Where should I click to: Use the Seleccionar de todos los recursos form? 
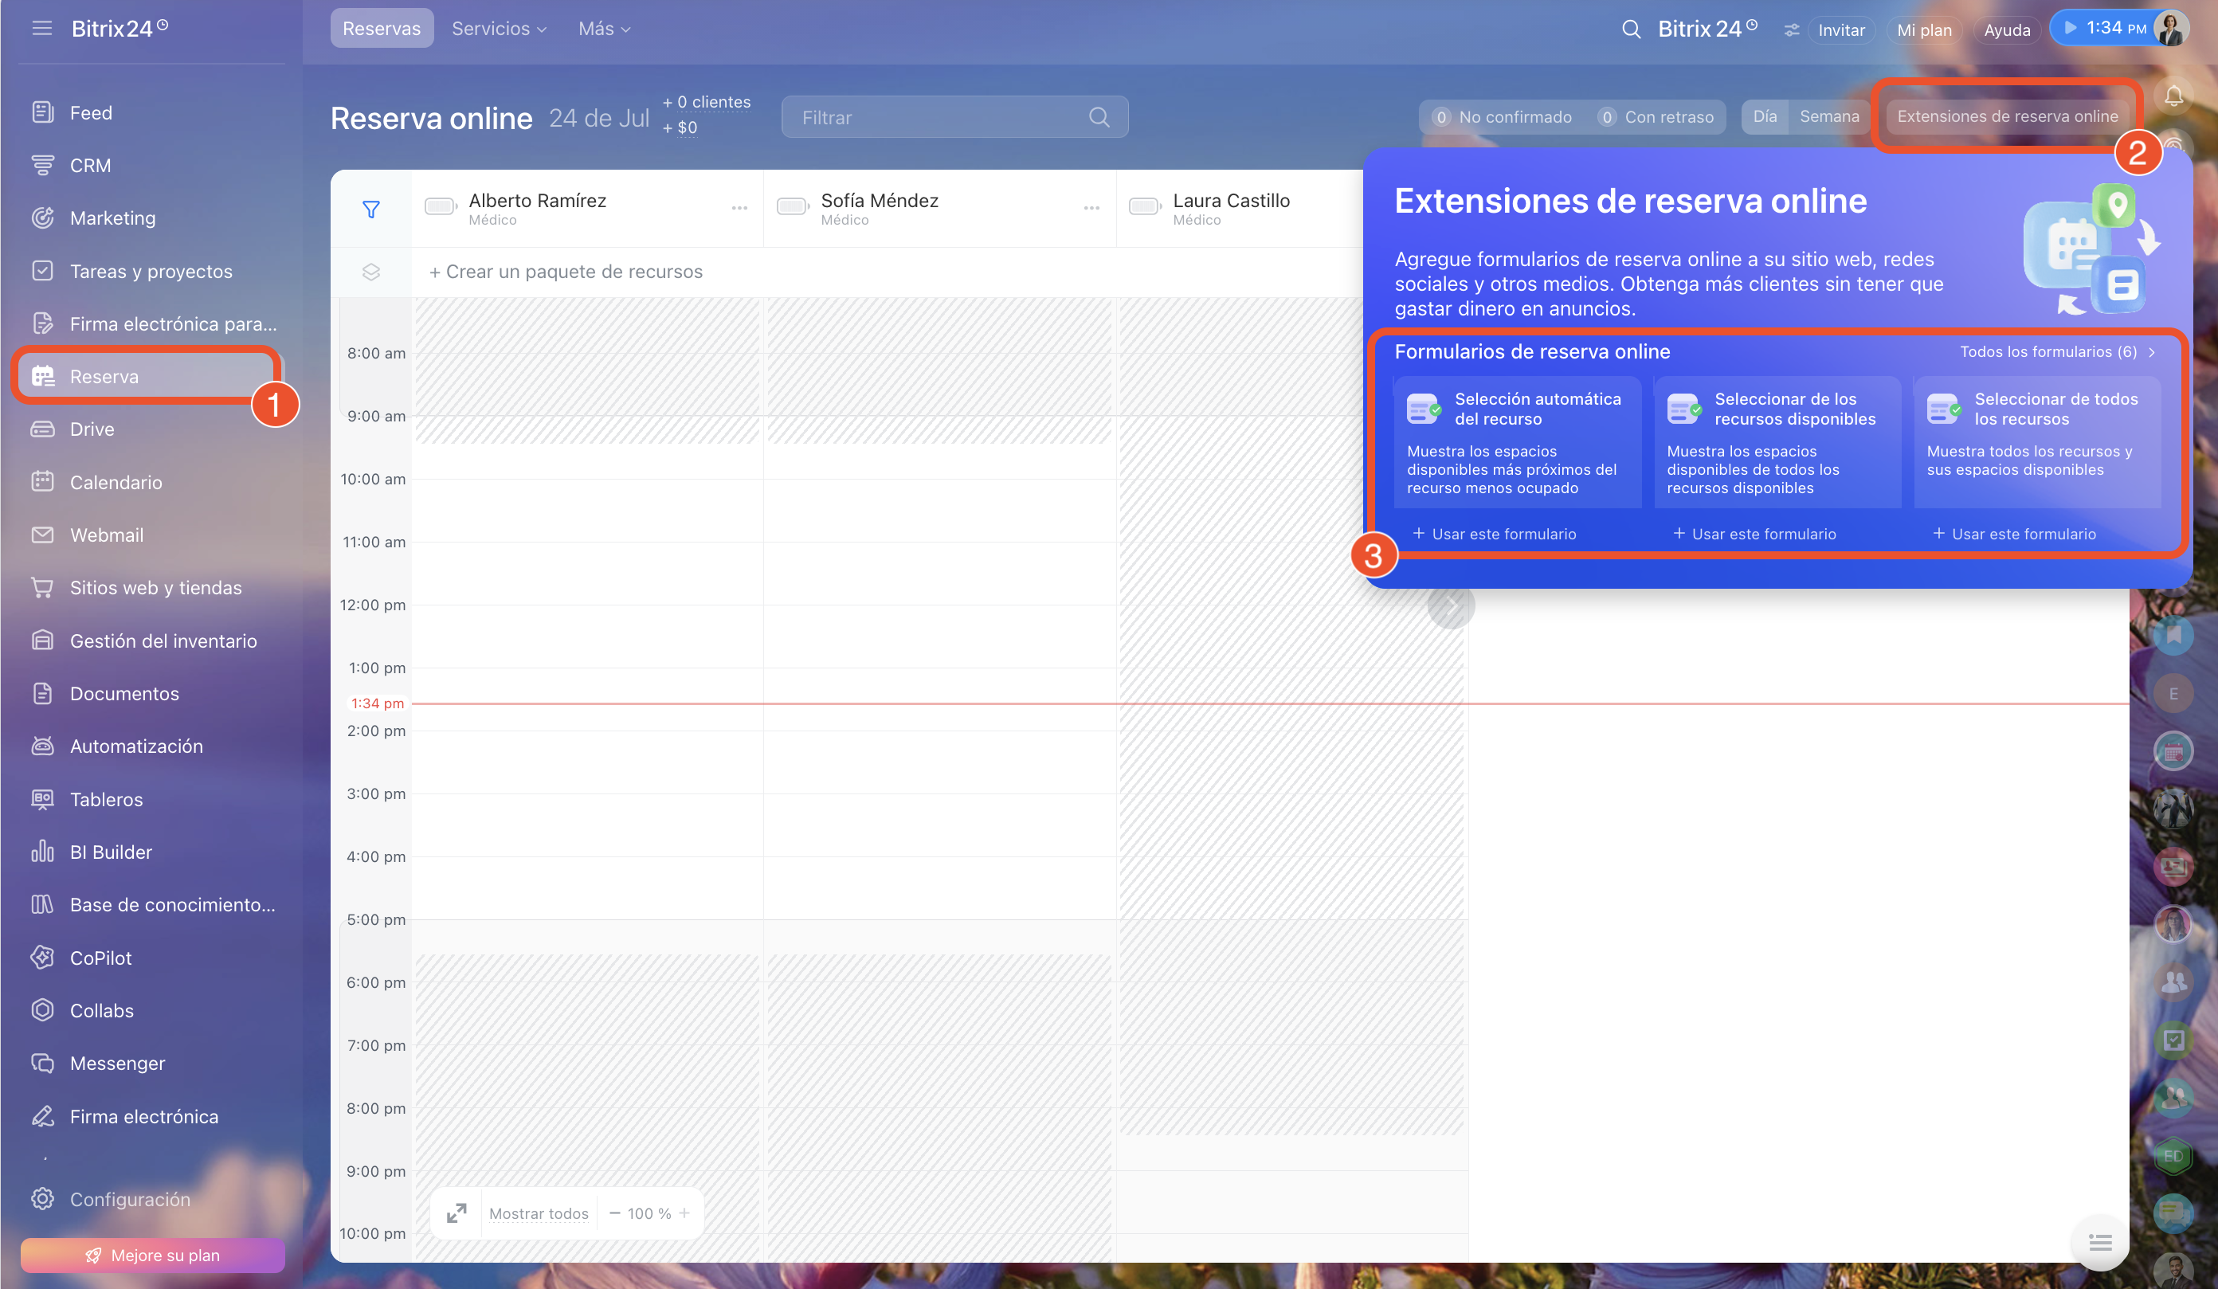2014,534
